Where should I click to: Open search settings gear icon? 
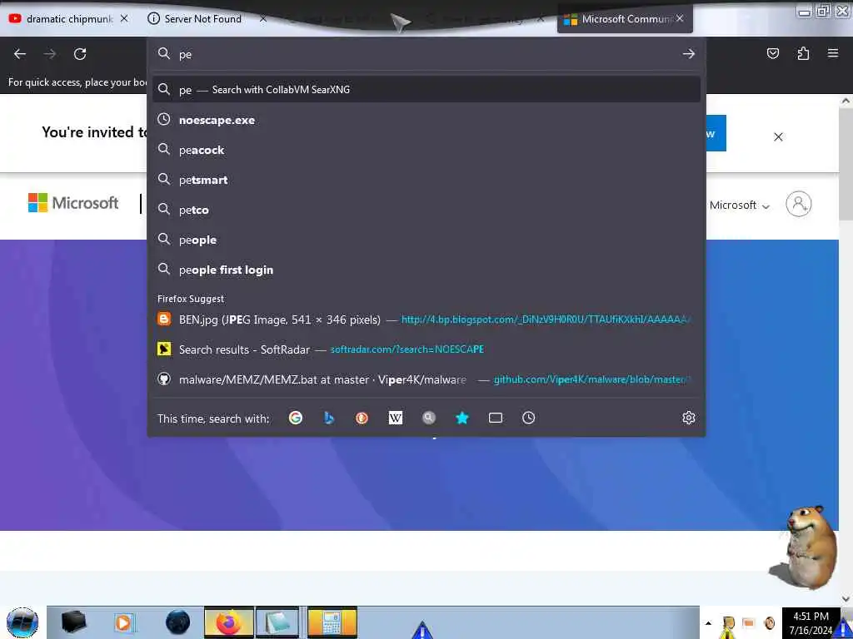pos(689,418)
